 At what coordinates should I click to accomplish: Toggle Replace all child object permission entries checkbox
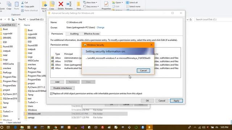(x=51, y=94)
